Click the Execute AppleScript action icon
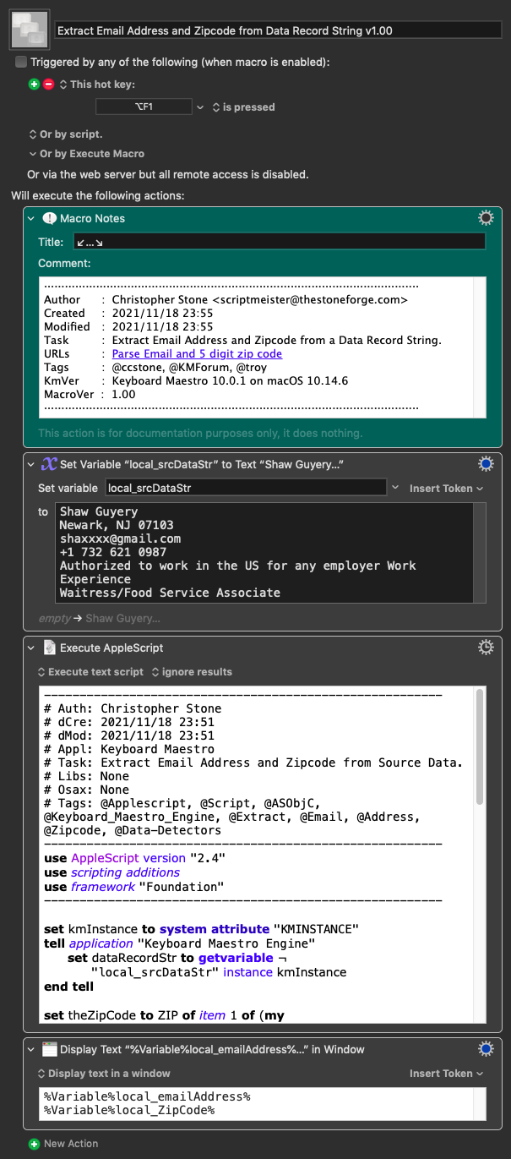Screen dimensions: 511x1159 click(49, 648)
